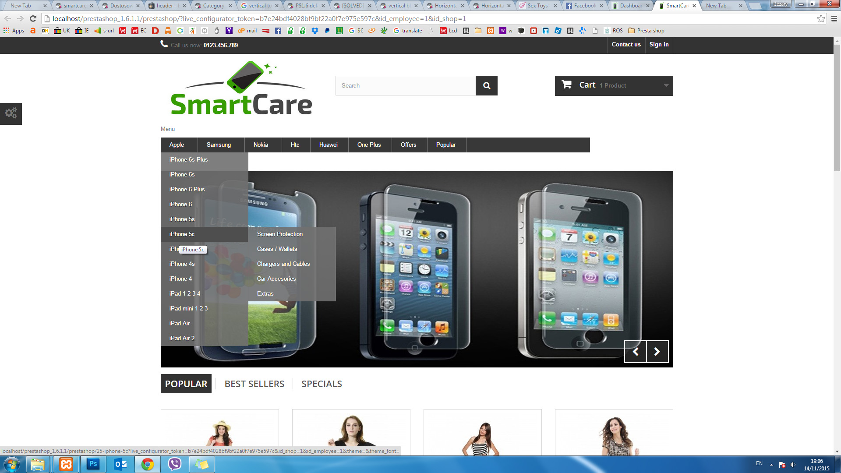Click the Contact us link

626,44
